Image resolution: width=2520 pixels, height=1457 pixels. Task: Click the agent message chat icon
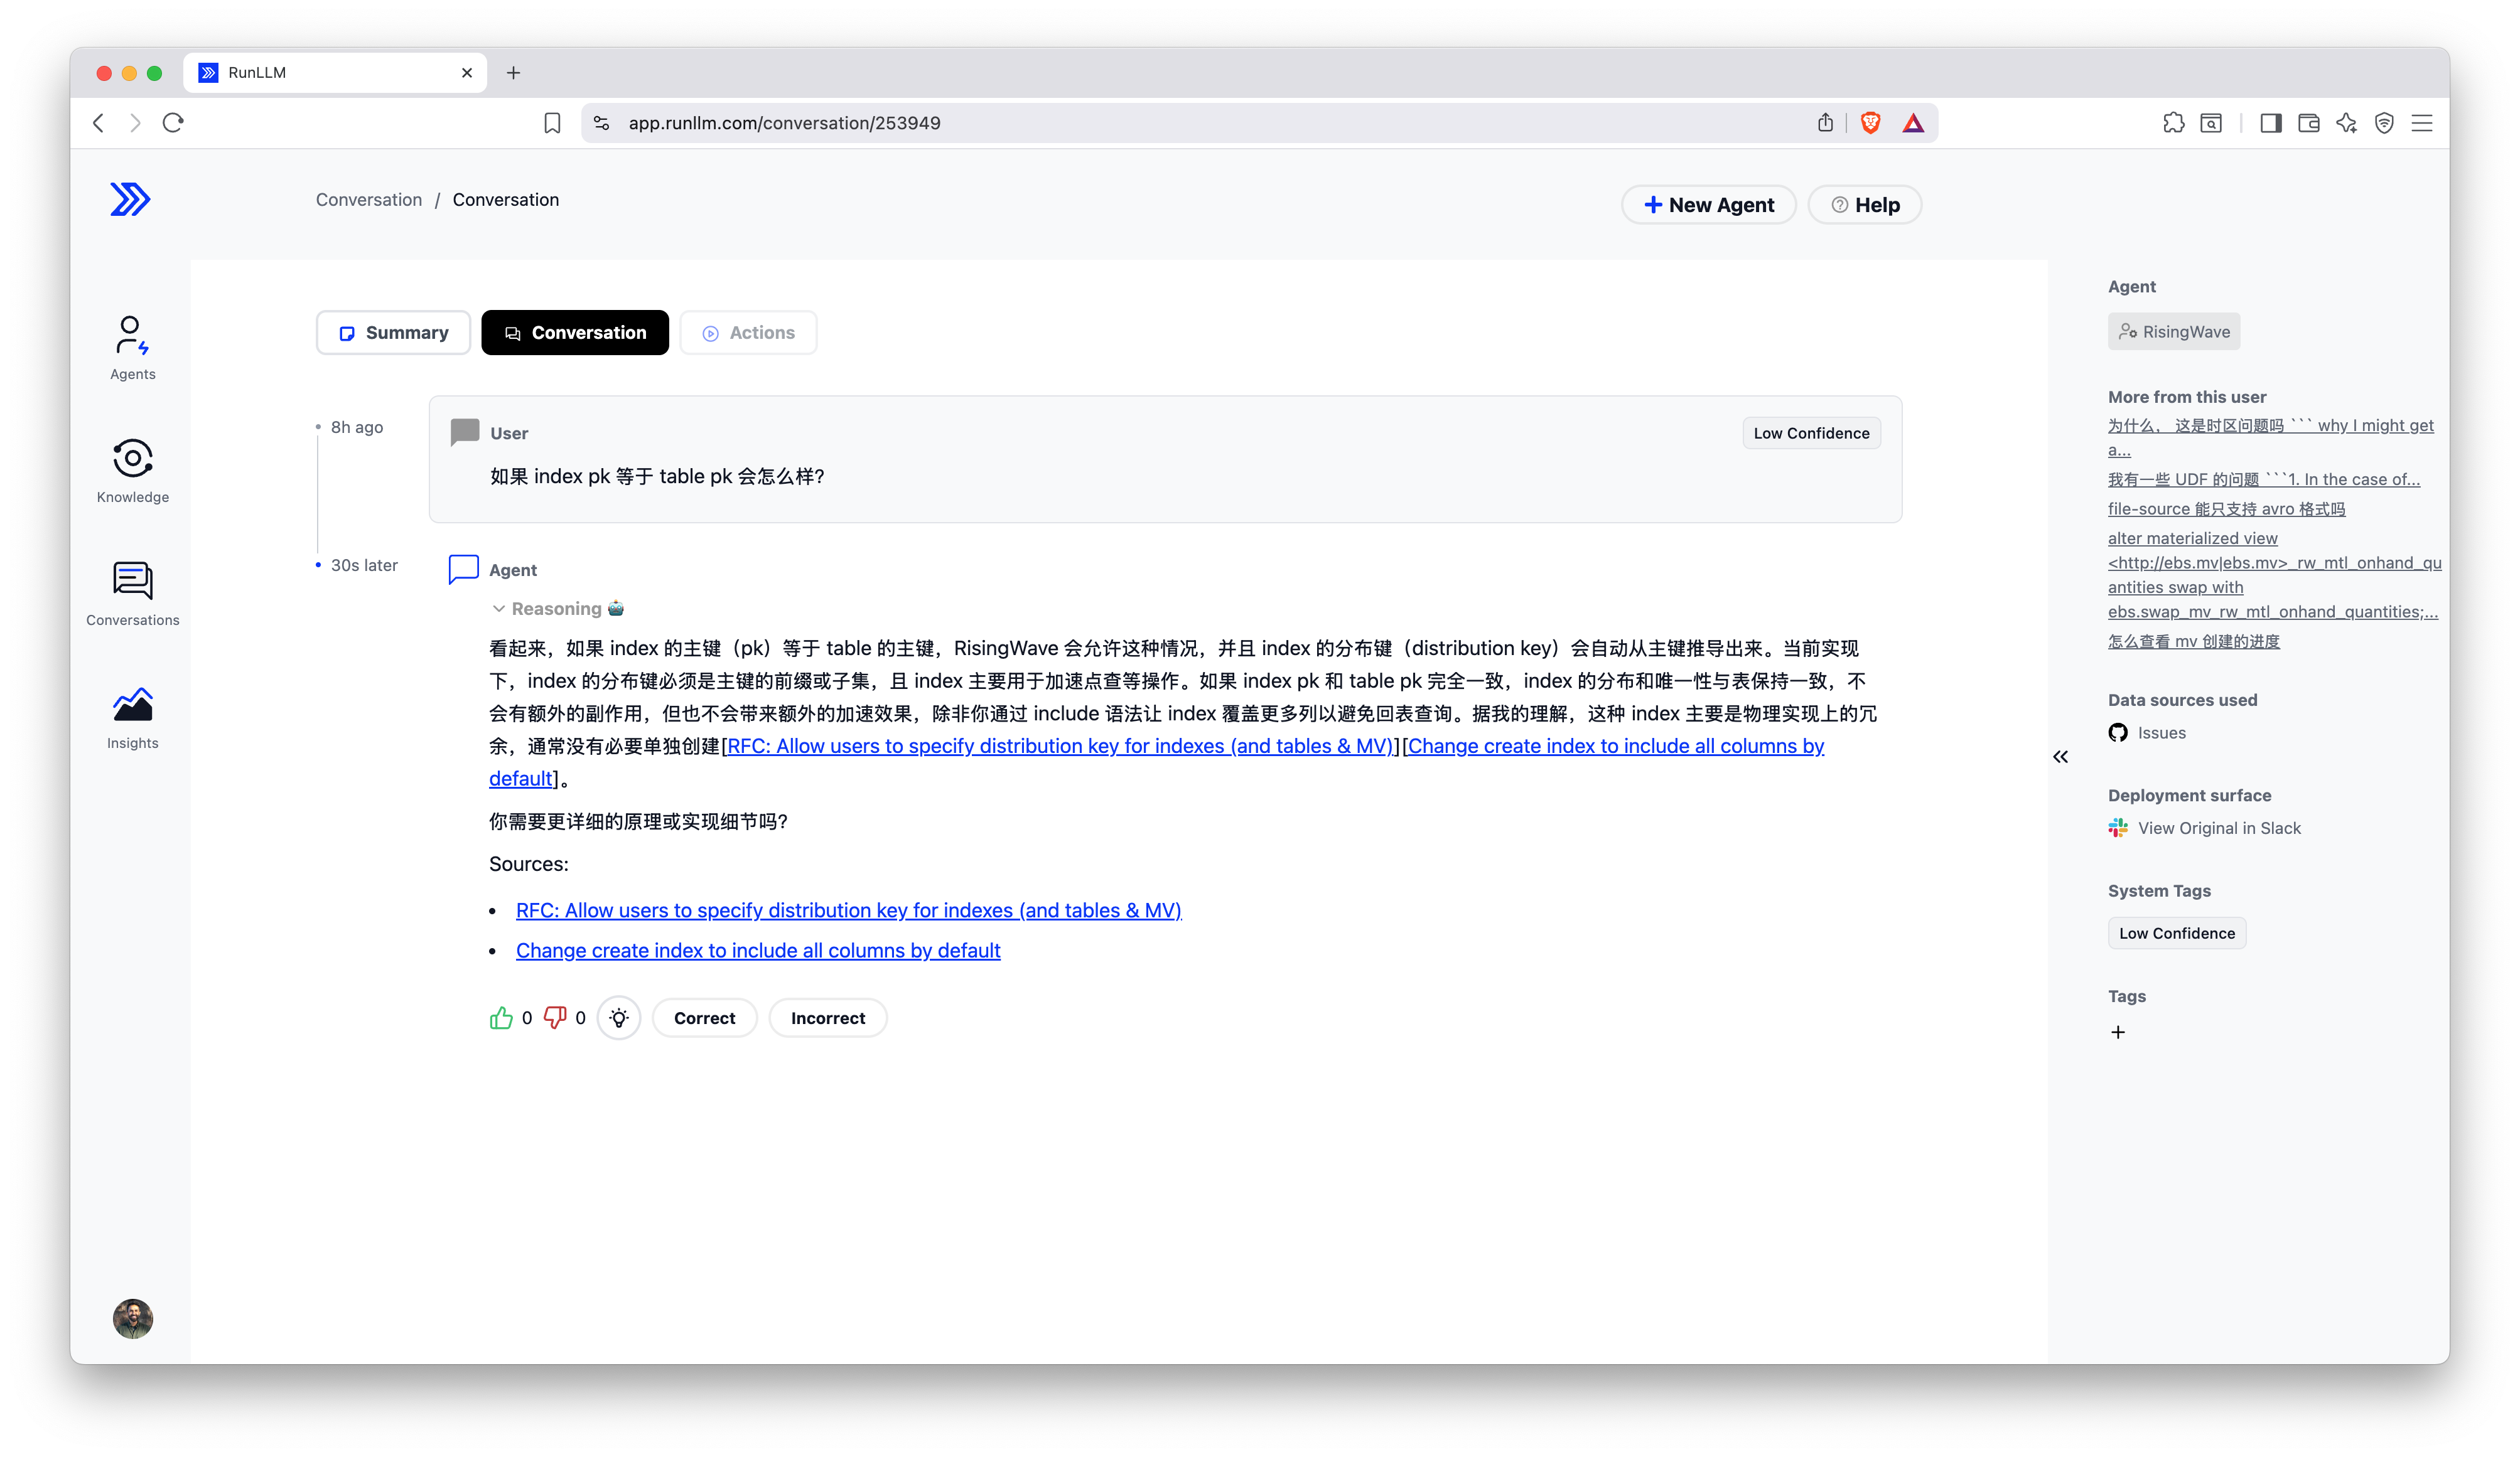click(x=463, y=568)
